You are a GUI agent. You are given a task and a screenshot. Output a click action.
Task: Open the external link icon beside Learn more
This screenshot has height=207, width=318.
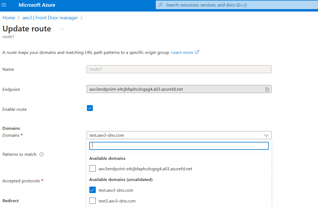click(x=197, y=52)
